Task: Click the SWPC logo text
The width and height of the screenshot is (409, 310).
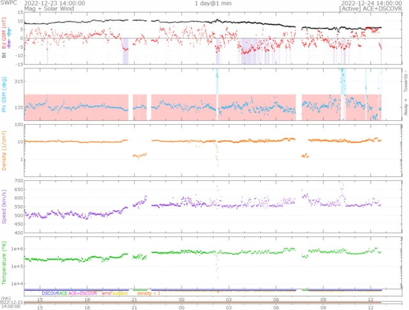Action: tap(8, 3)
